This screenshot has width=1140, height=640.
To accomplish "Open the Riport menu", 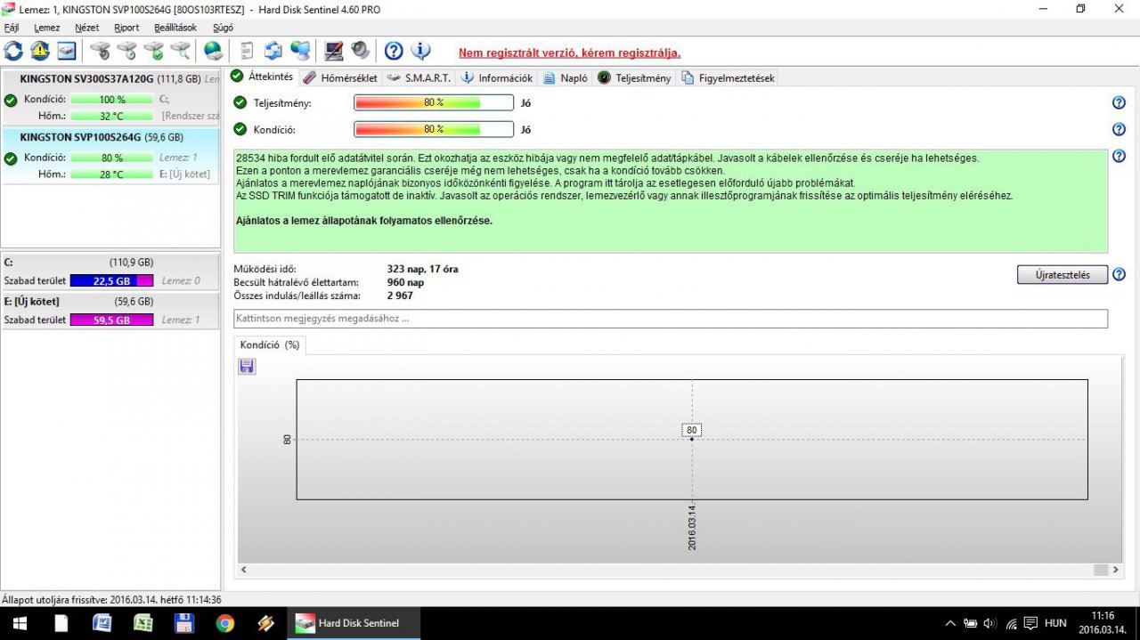I will (x=127, y=28).
